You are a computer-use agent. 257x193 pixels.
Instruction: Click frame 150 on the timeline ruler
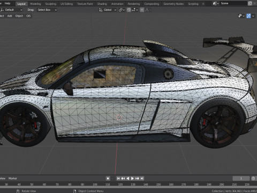(x=158, y=184)
